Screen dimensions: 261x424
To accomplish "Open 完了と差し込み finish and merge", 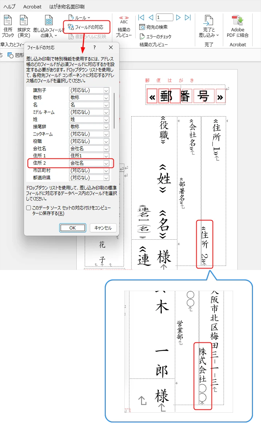I will pos(209,26).
